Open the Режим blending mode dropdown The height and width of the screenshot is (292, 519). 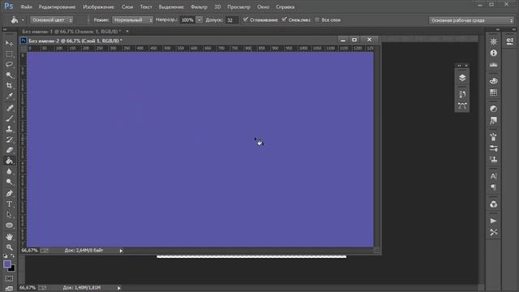132,20
